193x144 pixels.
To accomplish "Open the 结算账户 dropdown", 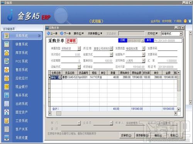I will pos(144,55).
